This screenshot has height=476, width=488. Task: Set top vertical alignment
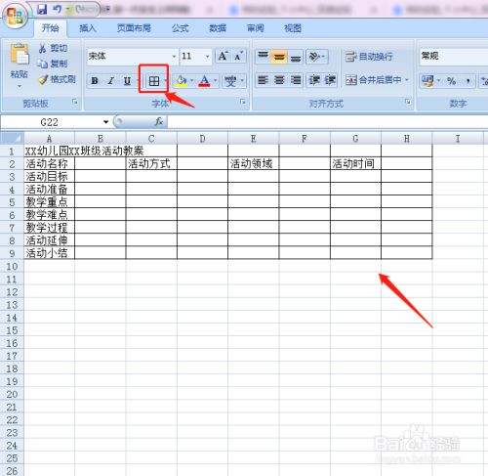(263, 57)
